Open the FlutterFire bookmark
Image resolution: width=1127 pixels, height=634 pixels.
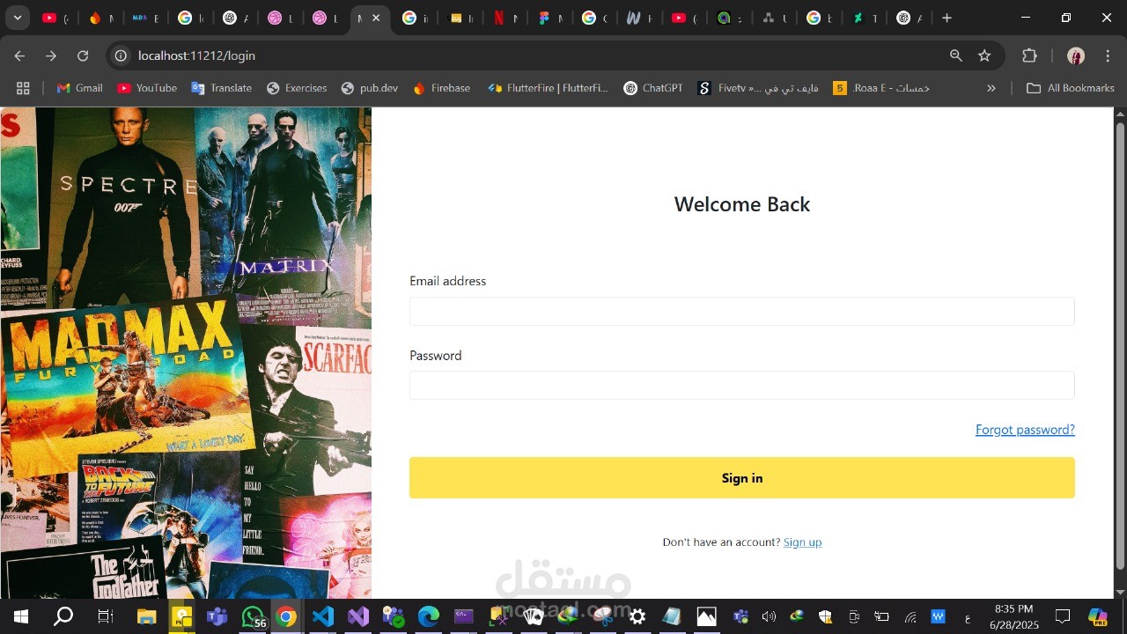coord(547,88)
